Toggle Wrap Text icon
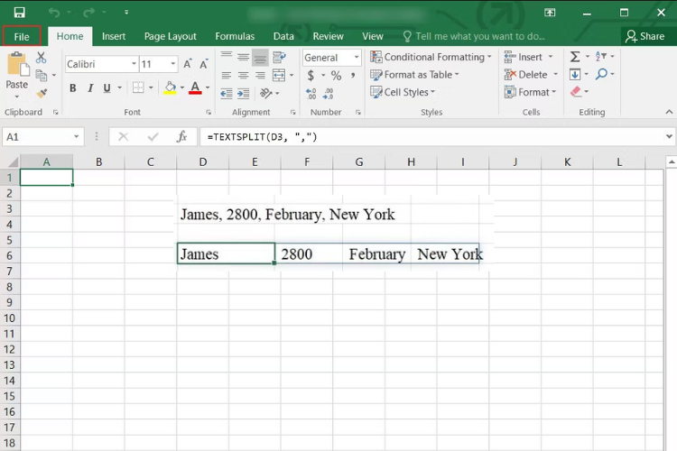Viewport: 677px width, 451px height. click(x=279, y=57)
